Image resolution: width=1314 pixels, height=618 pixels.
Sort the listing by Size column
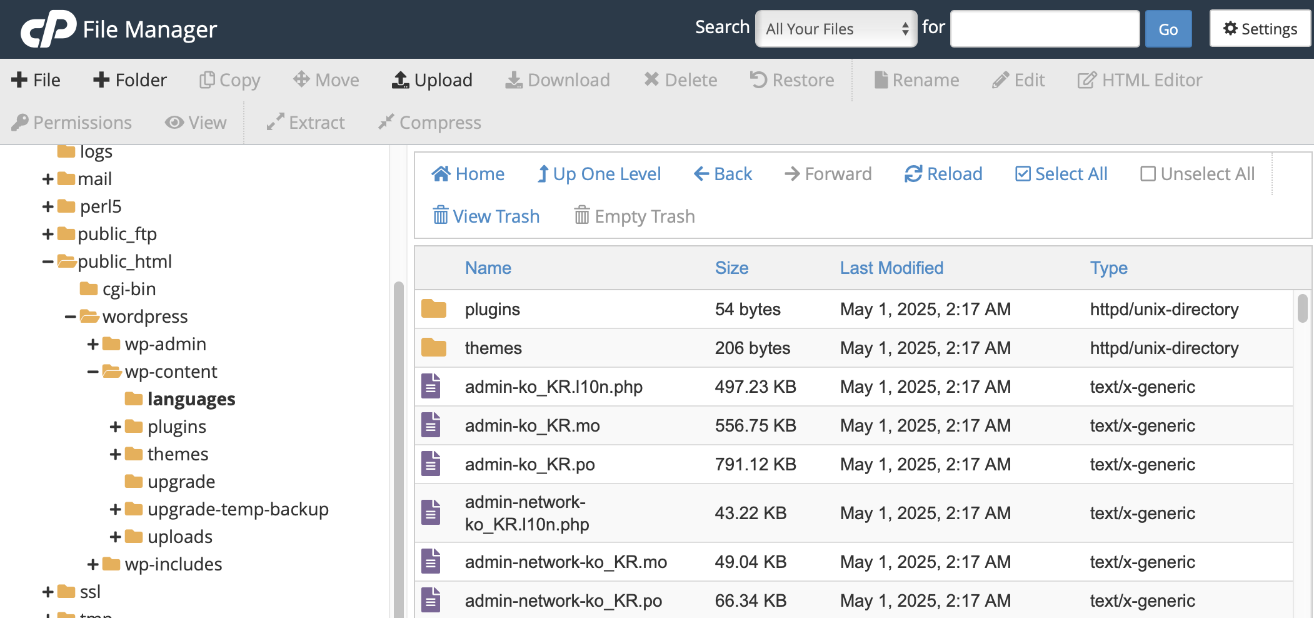731,268
